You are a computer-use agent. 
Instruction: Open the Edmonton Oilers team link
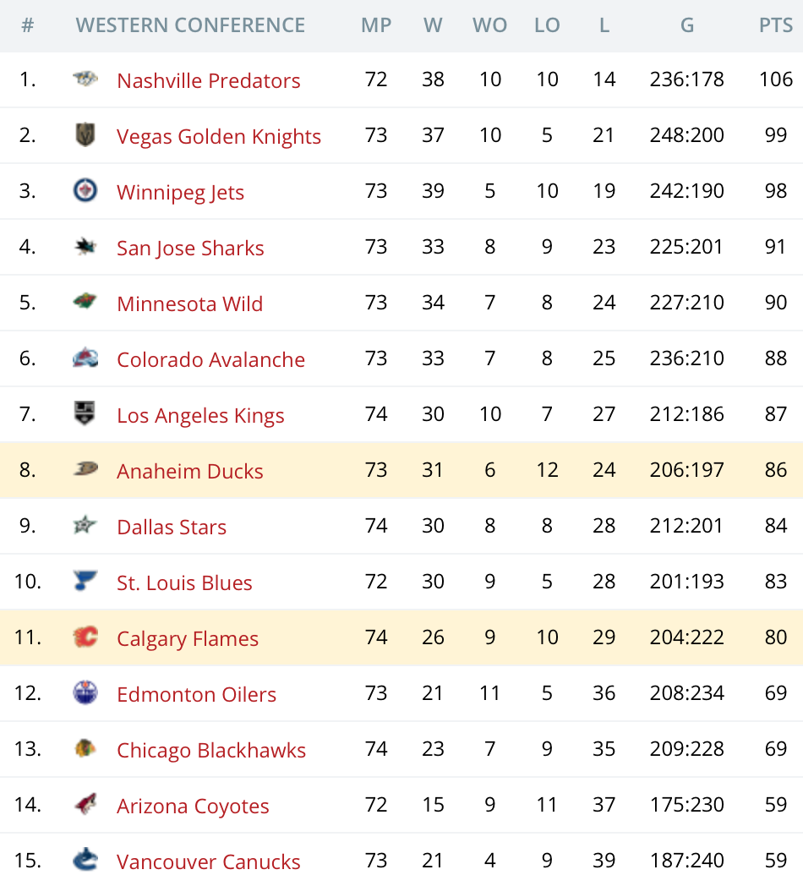click(x=196, y=694)
